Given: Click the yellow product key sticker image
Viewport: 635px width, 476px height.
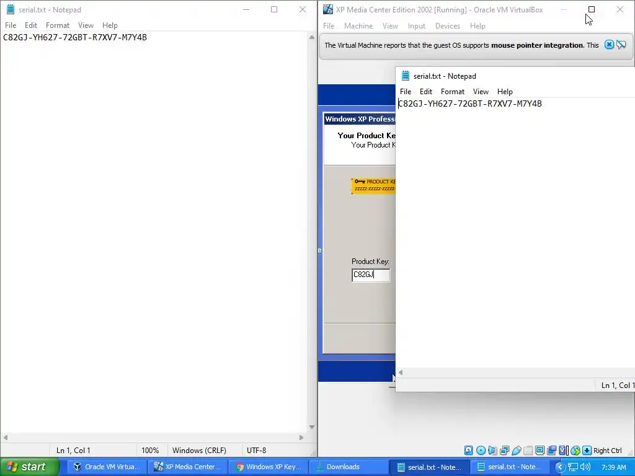Looking at the screenshot, I should [373, 186].
